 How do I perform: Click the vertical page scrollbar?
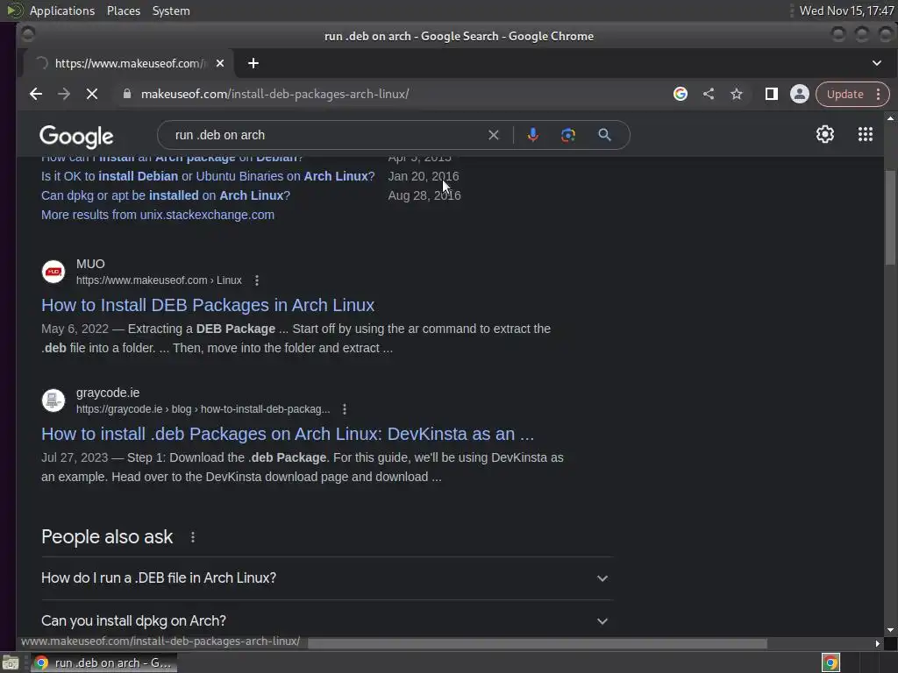click(890, 217)
